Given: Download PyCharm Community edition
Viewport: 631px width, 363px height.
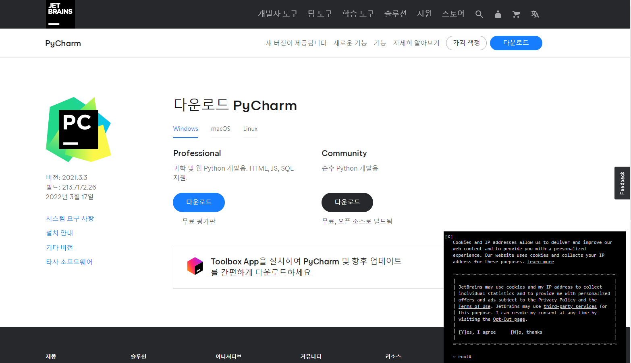Looking at the screenshot, I should pyautogui.click(x=347, y=202).
